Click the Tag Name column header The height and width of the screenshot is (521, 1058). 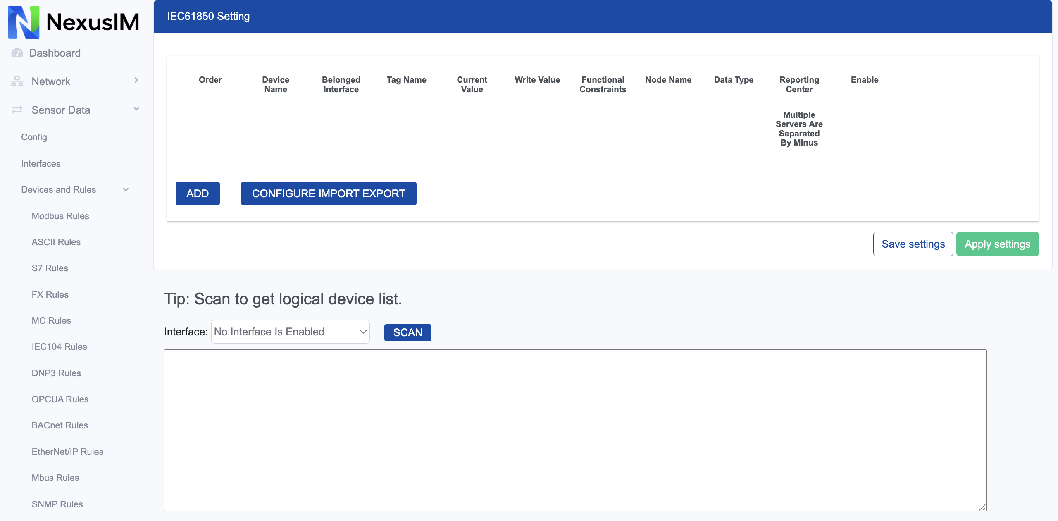coord(406,80)
